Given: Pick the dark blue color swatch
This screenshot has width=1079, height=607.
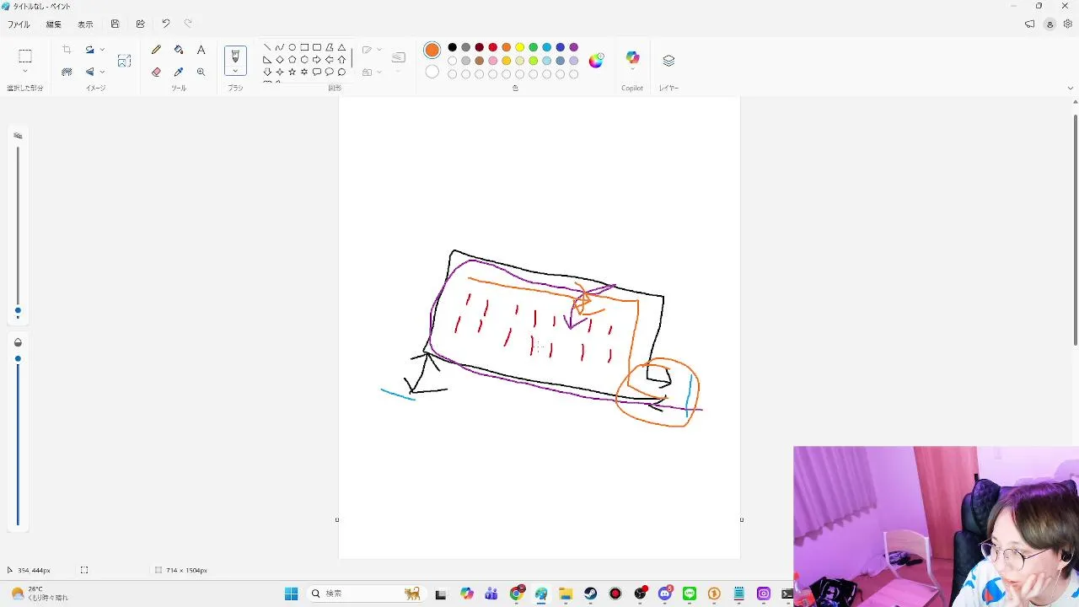Looking at the screenshot, I should [x=561, y=47].
